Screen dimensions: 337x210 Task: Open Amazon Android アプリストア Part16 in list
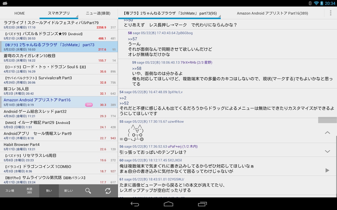point(59,102)
